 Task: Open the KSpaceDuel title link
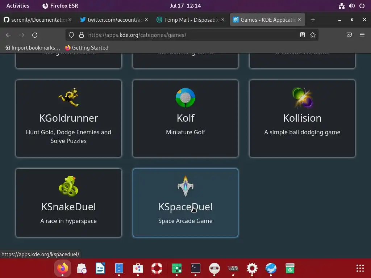pyautogui.click(x=185, y=207)
